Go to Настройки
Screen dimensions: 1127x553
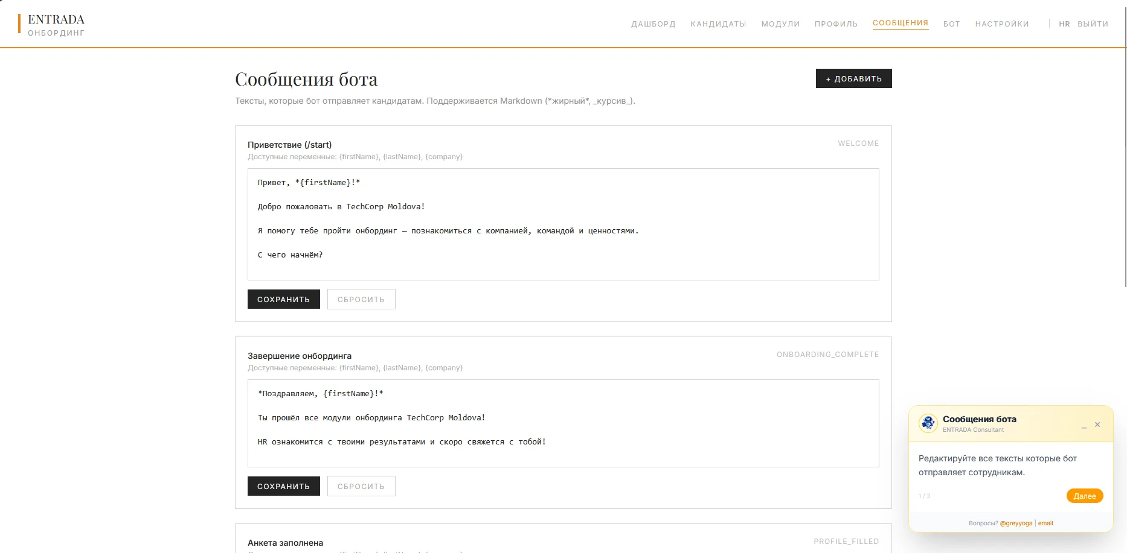click(x=1002, y=24)
